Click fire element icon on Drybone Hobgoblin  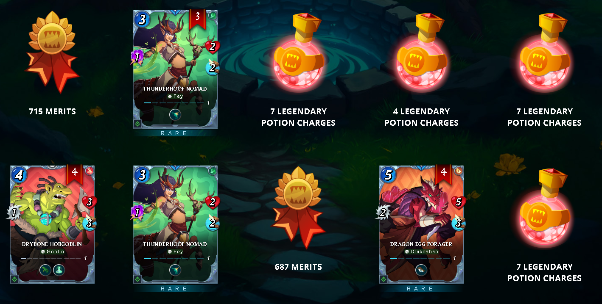pos(89,171)
